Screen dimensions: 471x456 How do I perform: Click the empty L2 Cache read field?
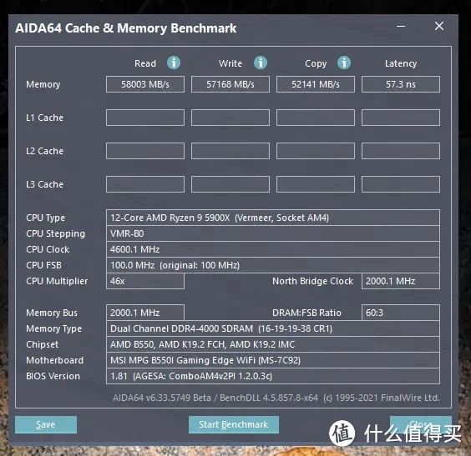pyautogui.click(x=145, y=151)
